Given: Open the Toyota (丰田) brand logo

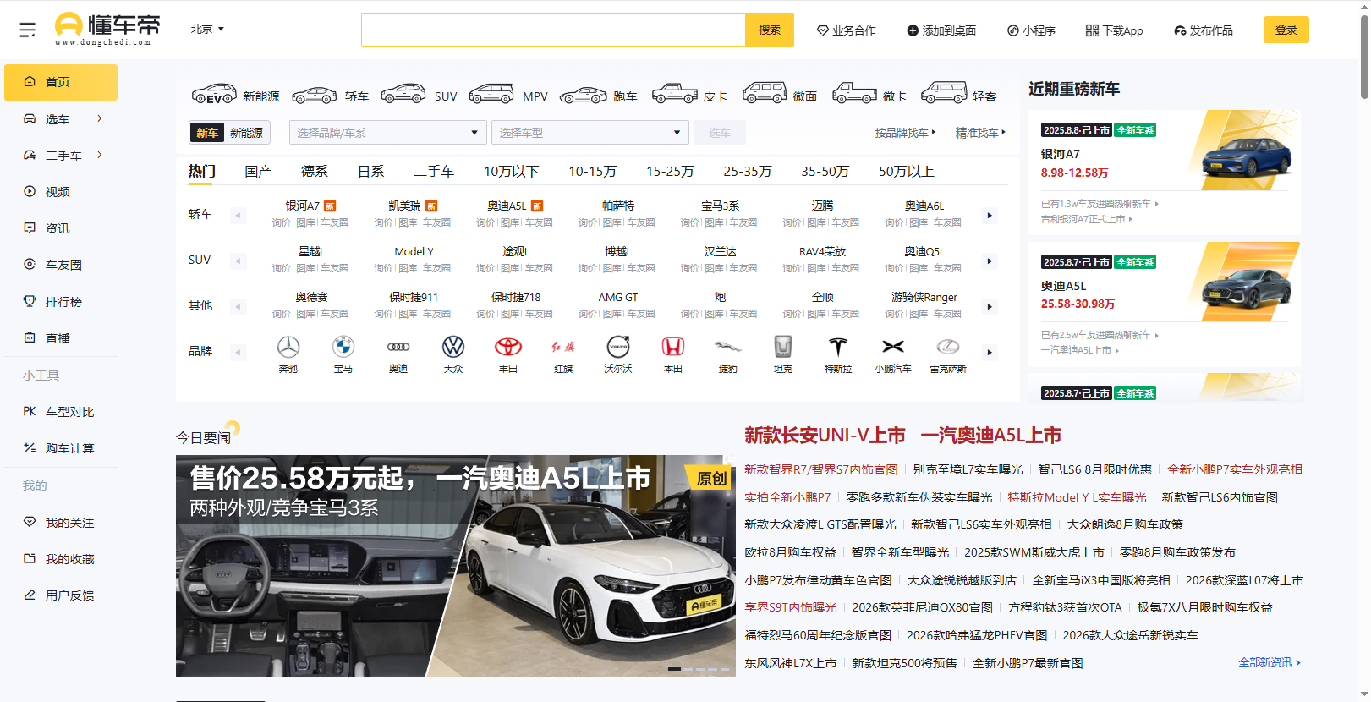Looking at the screenshot, I should pos(508,347).
